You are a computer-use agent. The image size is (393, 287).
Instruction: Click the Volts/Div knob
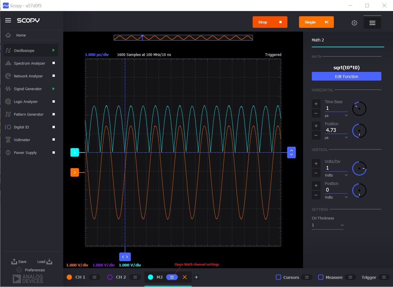[359, 168]
